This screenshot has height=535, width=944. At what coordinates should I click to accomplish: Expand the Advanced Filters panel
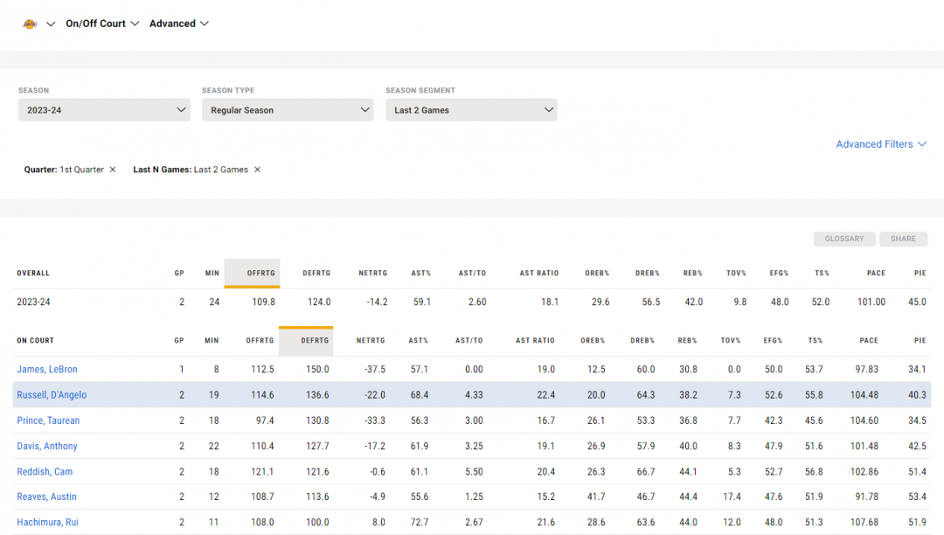click(x=881, y=144)
